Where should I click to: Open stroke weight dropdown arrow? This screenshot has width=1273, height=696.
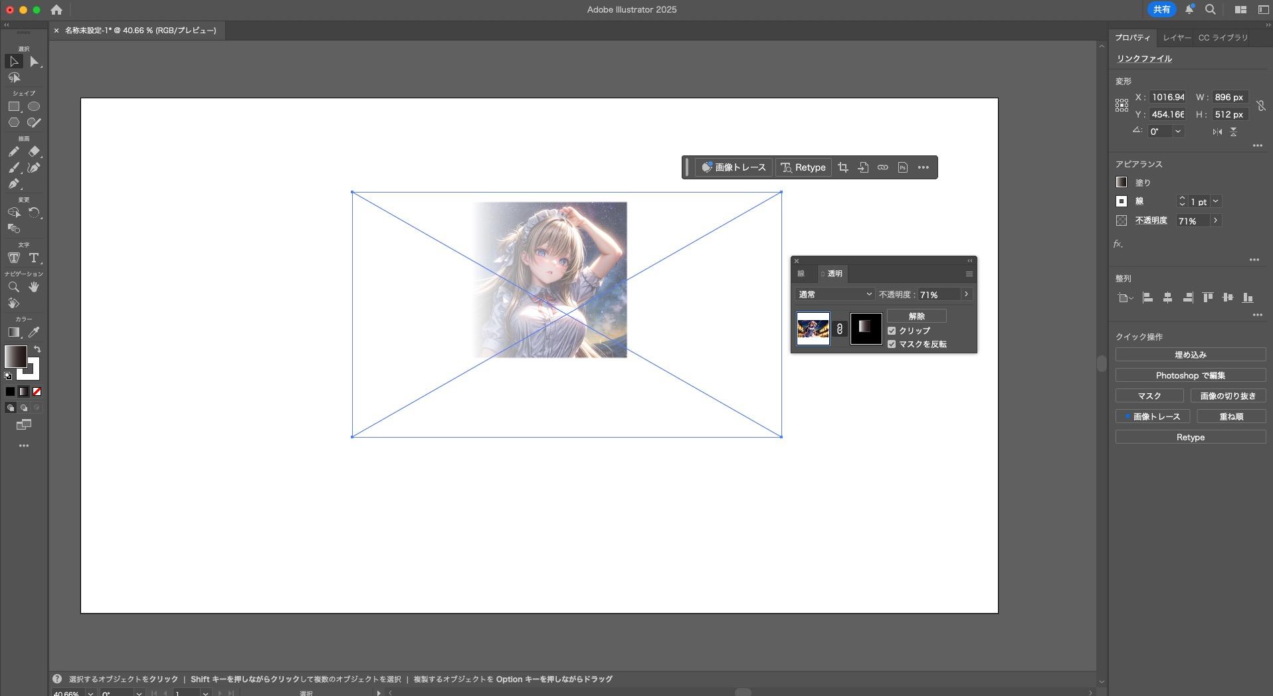[1216, 201]
